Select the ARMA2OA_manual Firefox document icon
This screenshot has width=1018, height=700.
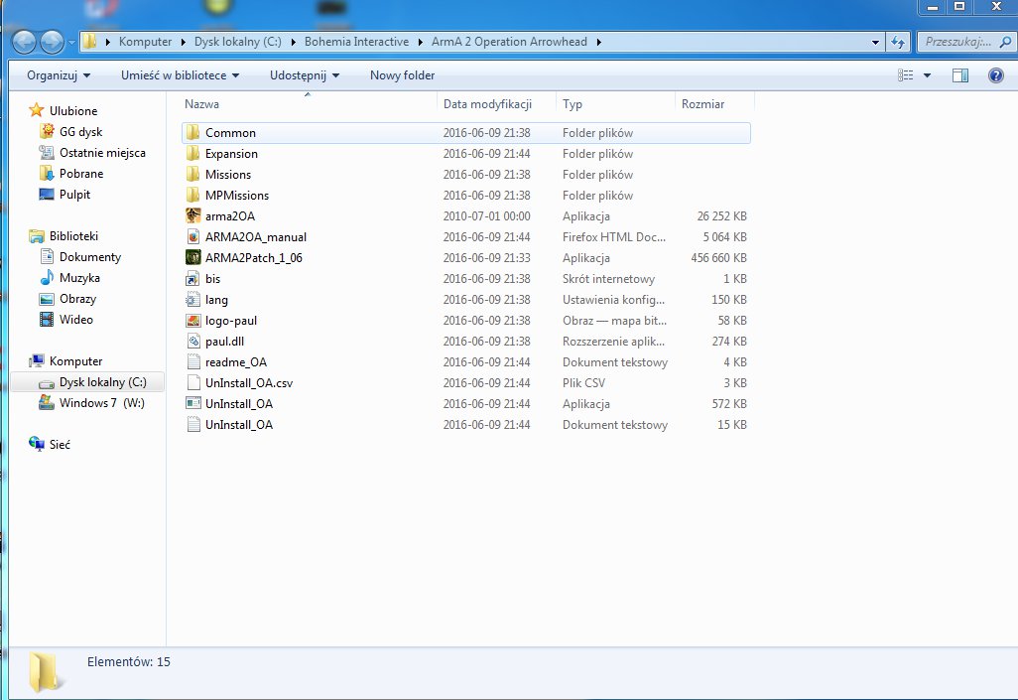click(192, 236)
